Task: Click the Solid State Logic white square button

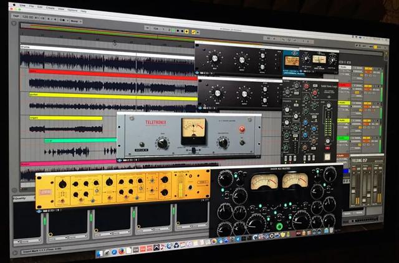Action: pyautogui.click(x=327, y=156)
